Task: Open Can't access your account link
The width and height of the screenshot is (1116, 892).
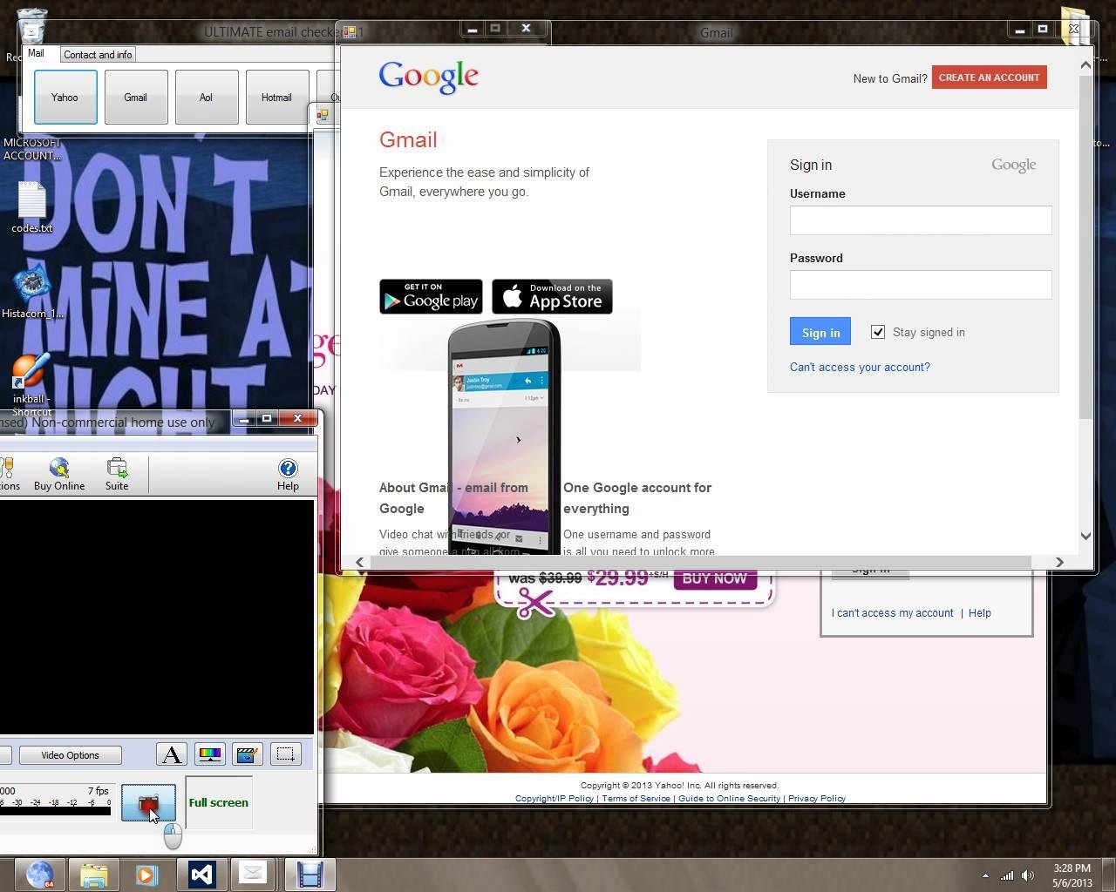Action: coord(860,367)
